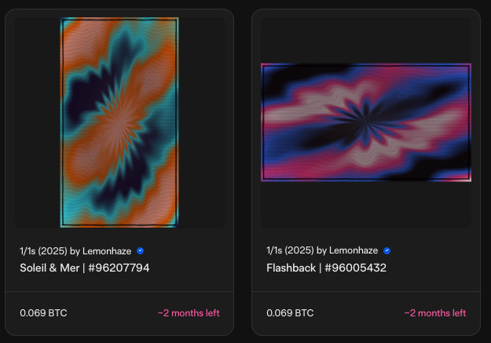Viewport: 491px width, 343px height.
Task: Click 0.069 BTC price on Flashback card
Action: [x=290, y=313]
